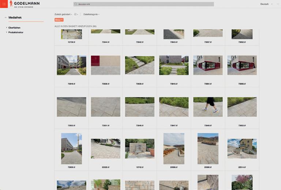Open thumbnail of image 73846.tif
This screenshot has height=190, width=281.
[x=71, y=65]
